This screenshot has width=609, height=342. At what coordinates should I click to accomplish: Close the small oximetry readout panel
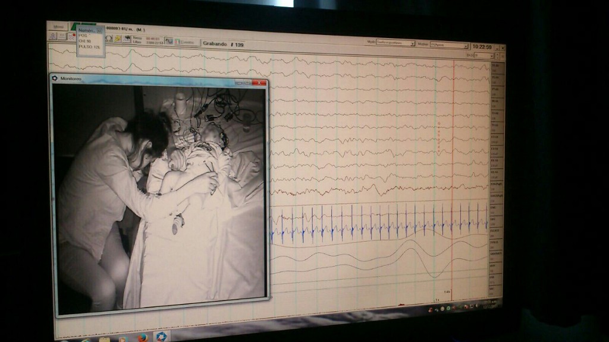(99, 30)
